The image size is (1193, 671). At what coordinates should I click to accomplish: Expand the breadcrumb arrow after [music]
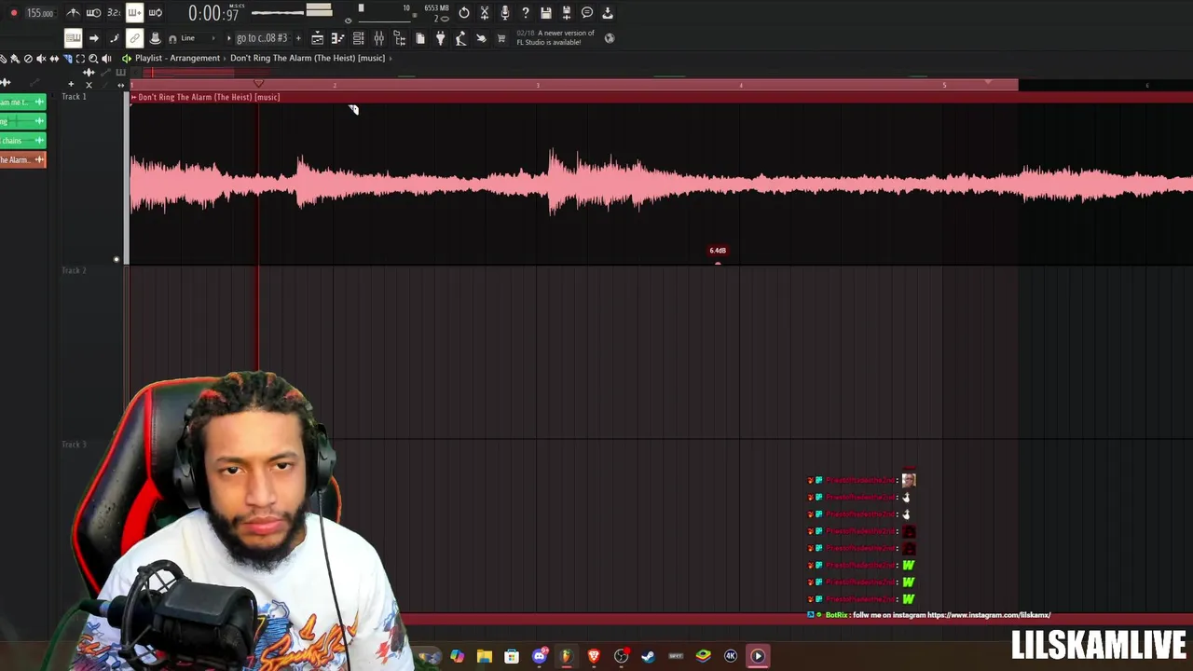[391, 58]
